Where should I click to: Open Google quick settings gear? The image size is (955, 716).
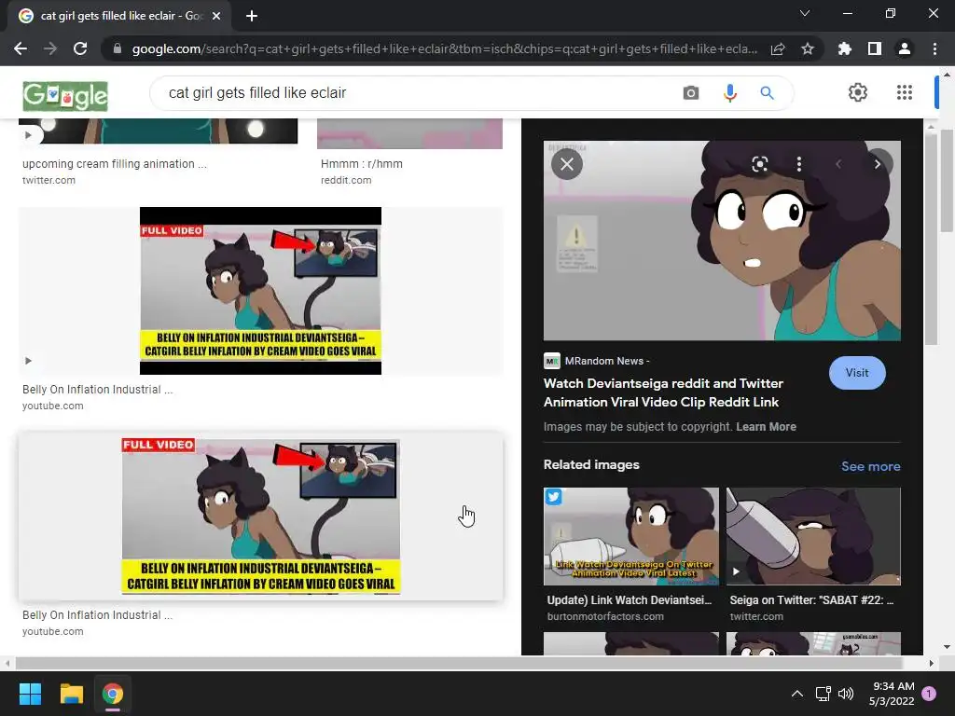(858, 92)
